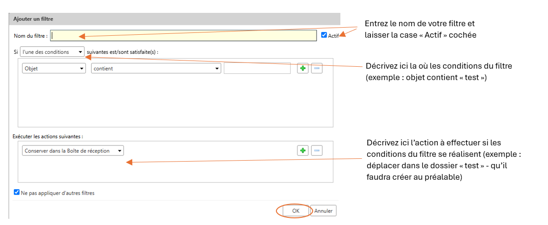Add another action with green plus icon
548x225 pixels.
(x=303, y=150)
